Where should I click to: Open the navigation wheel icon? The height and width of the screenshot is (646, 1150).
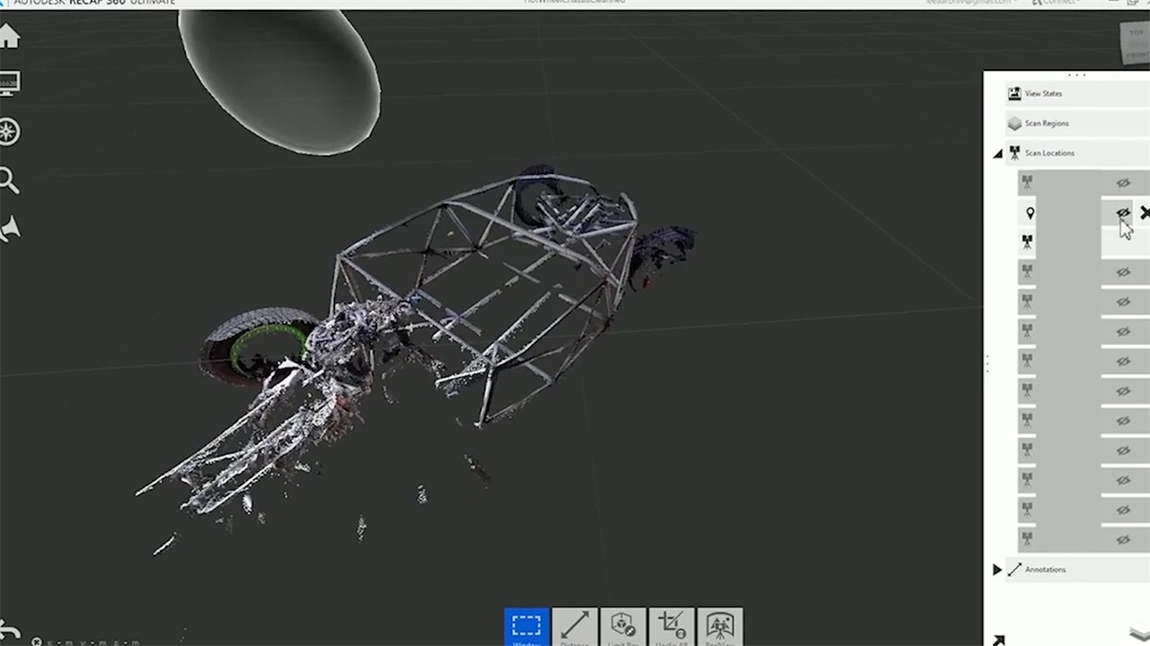pos(9,132)
